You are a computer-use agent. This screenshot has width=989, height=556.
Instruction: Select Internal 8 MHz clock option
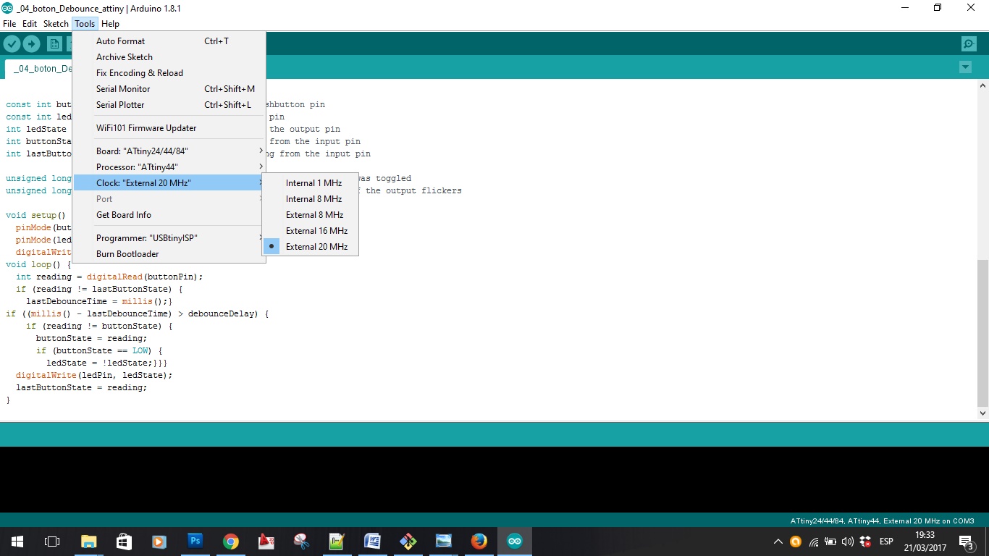click(310, 199)
